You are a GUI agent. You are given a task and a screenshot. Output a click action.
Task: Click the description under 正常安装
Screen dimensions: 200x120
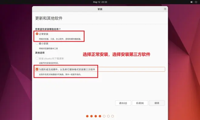(60, 39)
